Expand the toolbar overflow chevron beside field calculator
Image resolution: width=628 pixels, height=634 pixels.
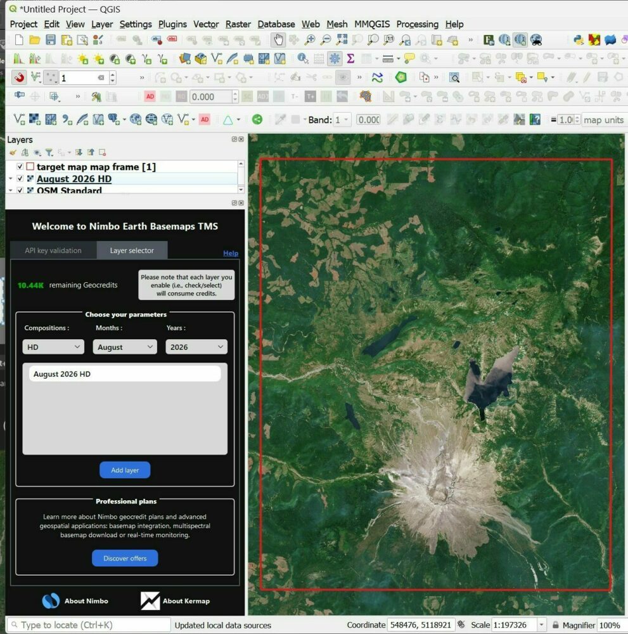click(470, 39)
